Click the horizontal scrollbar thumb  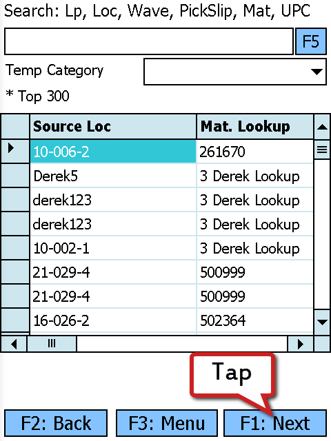(x=52, y=344)
